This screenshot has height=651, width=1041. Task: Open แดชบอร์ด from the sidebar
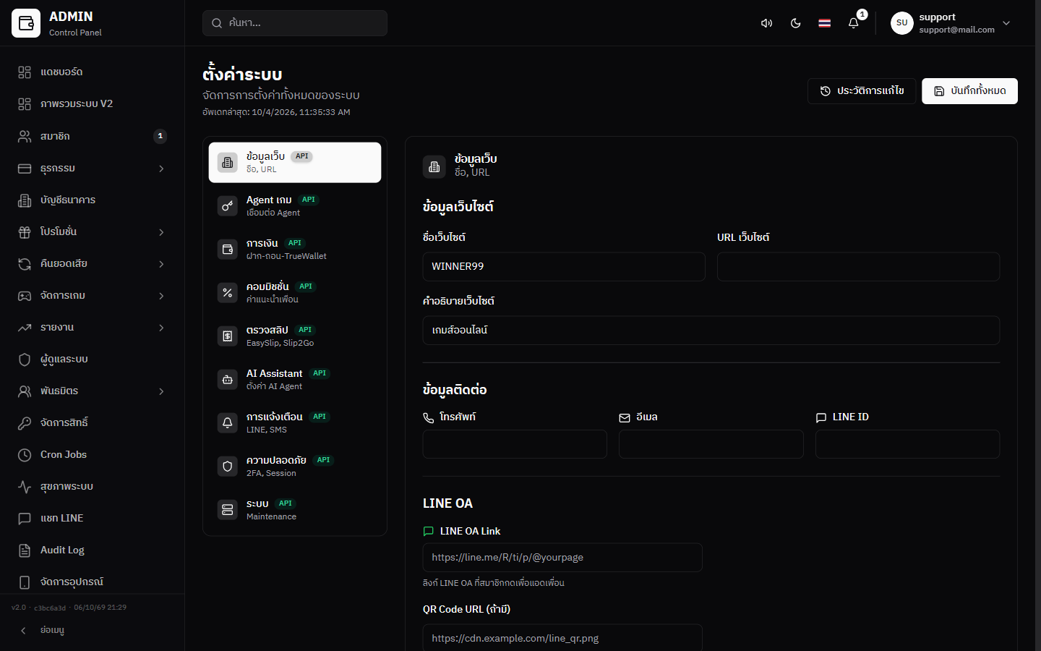[92, 72]
